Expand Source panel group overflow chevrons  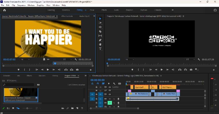click(x=94, y=16)
